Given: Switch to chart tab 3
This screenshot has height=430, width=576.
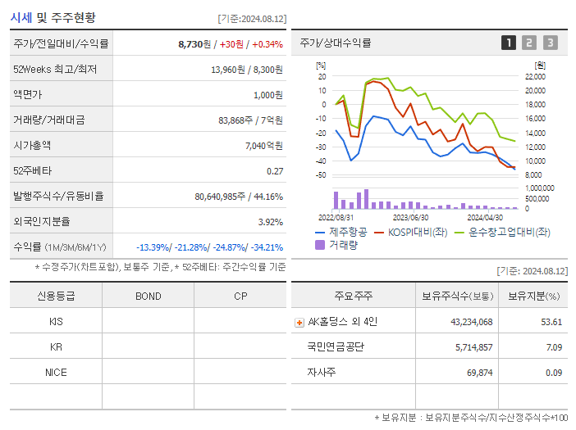Looking at the screenshot, I should click(551, 43).
